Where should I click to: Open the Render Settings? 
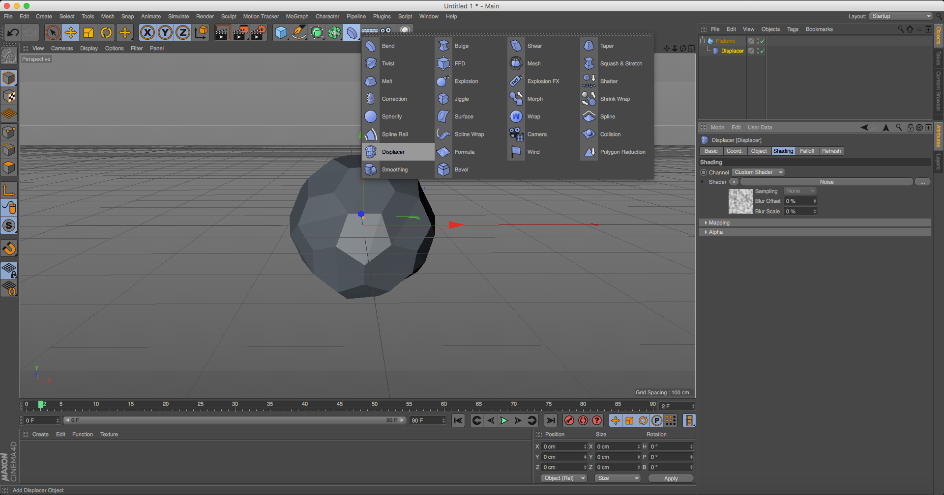pos(258,32)
